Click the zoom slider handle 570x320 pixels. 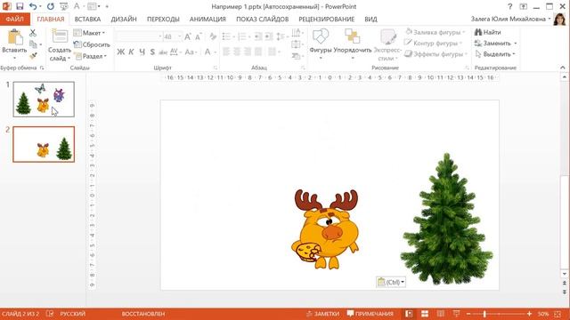click(x=484, y=314)
